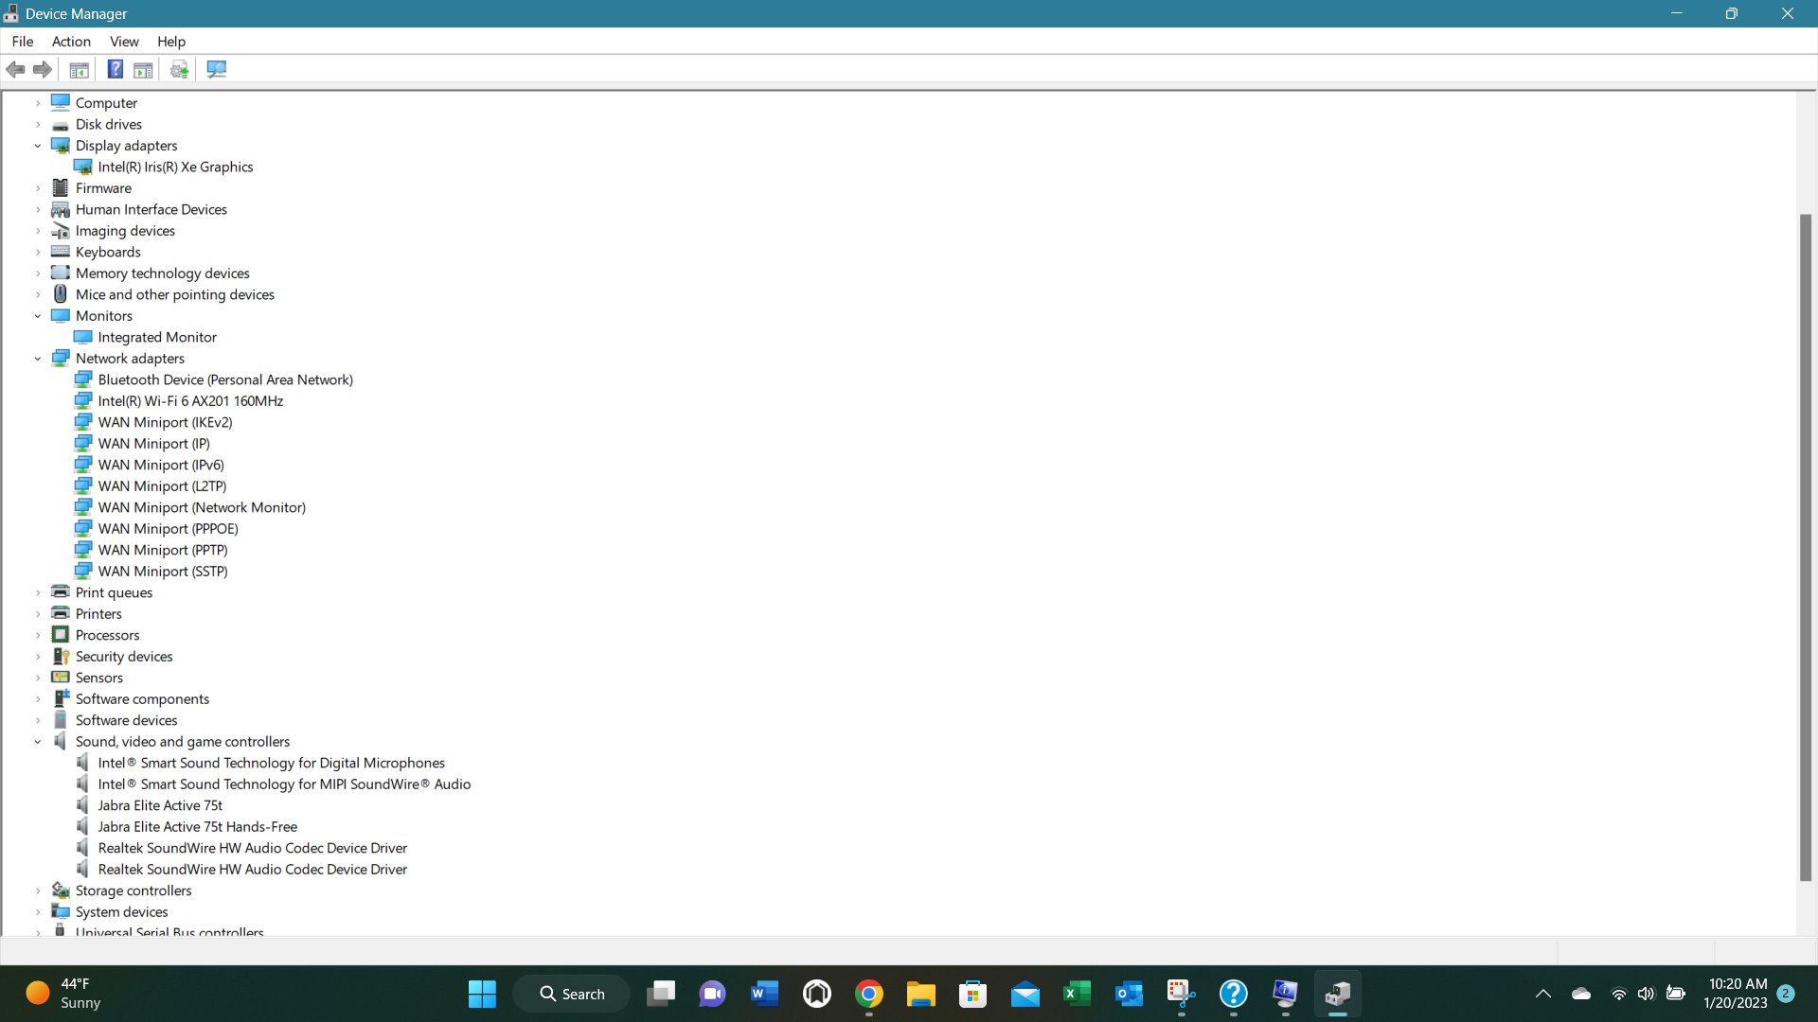Screen dimensions: 1818x1022
Task: Select WAN Miniport (IKEv2)
Action: pyautogui.click(x=165, y=423)
